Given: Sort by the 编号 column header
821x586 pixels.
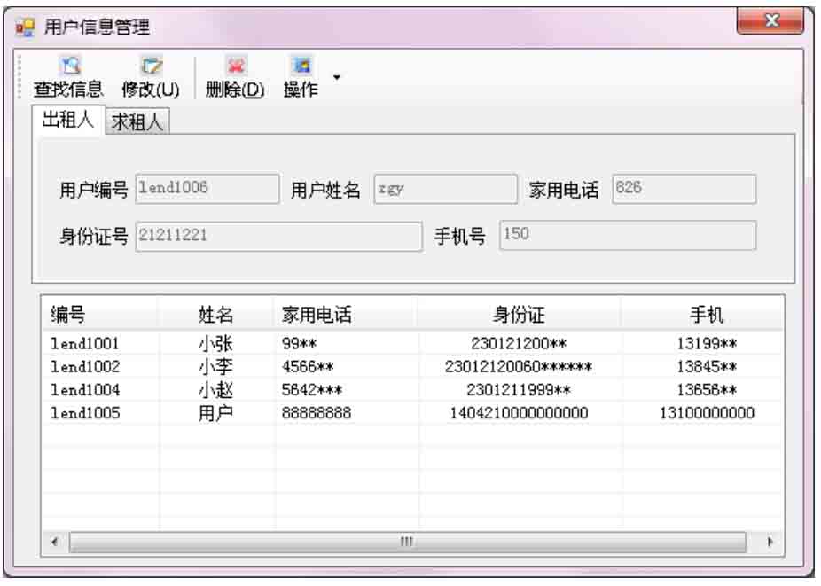Looking at the screenshot, I should 99,313.
